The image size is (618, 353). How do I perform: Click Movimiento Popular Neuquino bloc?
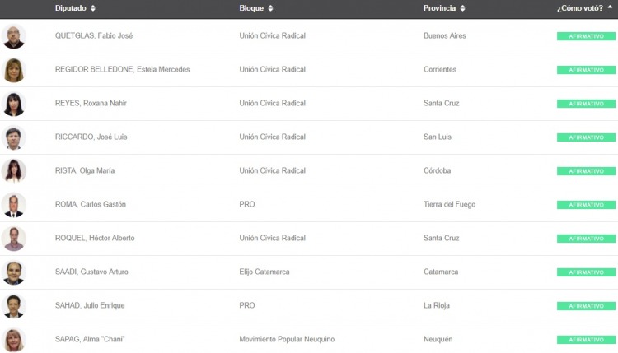click(287, 340)
